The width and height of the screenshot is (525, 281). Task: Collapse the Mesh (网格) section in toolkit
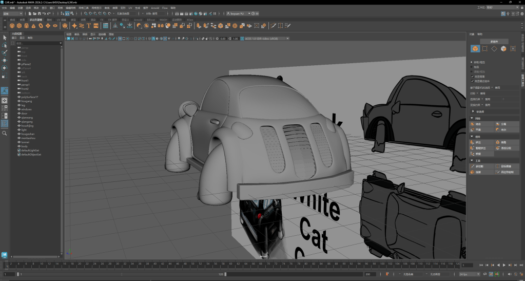tap(472, 118)
